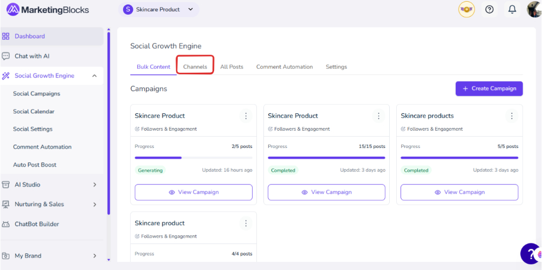Switch to the Comment Automation tab
Image resolution: width=542 pixels, height=270 pixels.
tap(284, 67)
